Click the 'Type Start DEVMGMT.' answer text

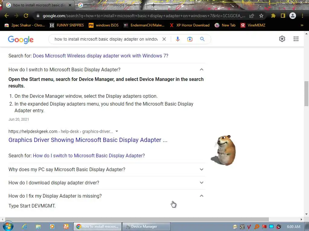(32, 206)
